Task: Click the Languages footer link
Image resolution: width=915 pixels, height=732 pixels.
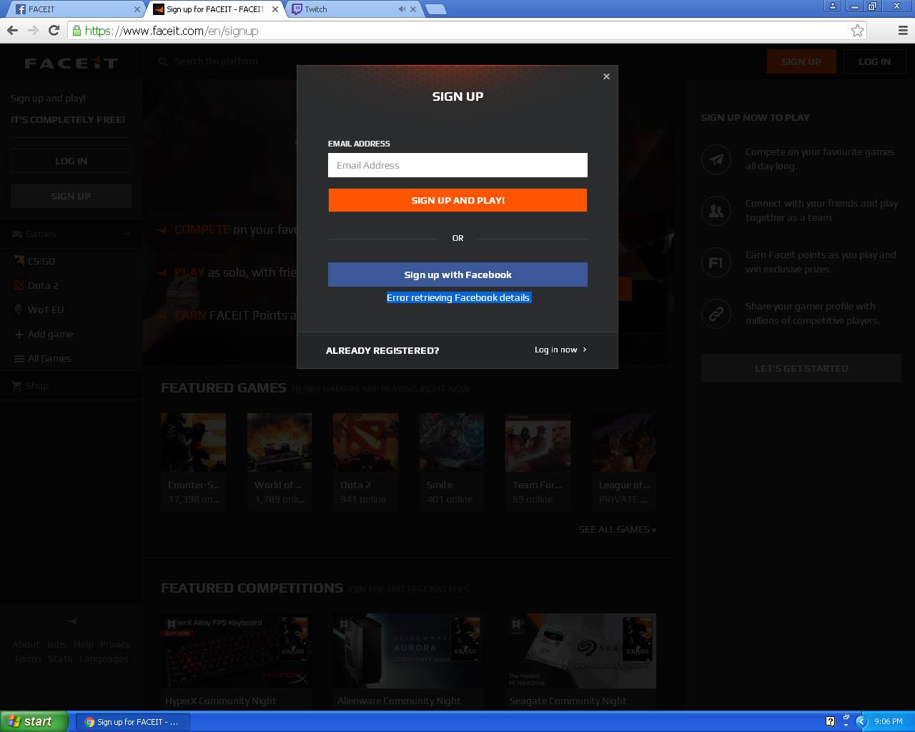Action: point(104,658)
